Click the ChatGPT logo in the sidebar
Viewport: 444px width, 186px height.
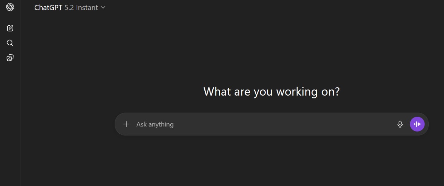point(10,7)
